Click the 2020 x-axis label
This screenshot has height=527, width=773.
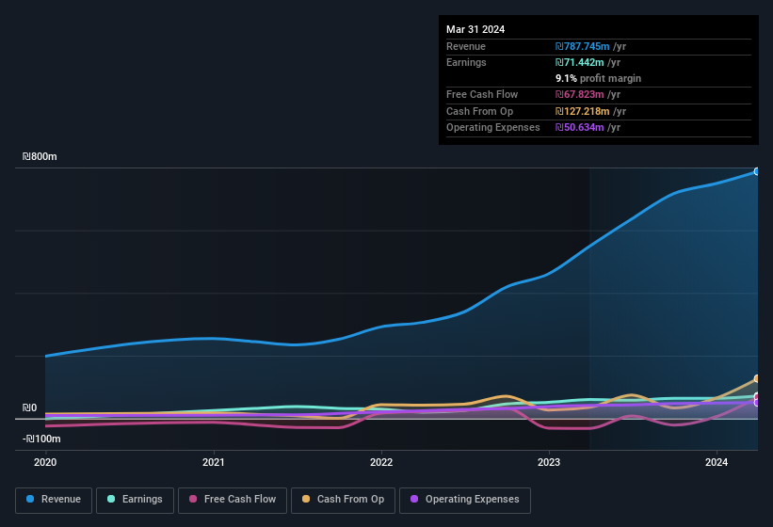(x=45, y=462)
